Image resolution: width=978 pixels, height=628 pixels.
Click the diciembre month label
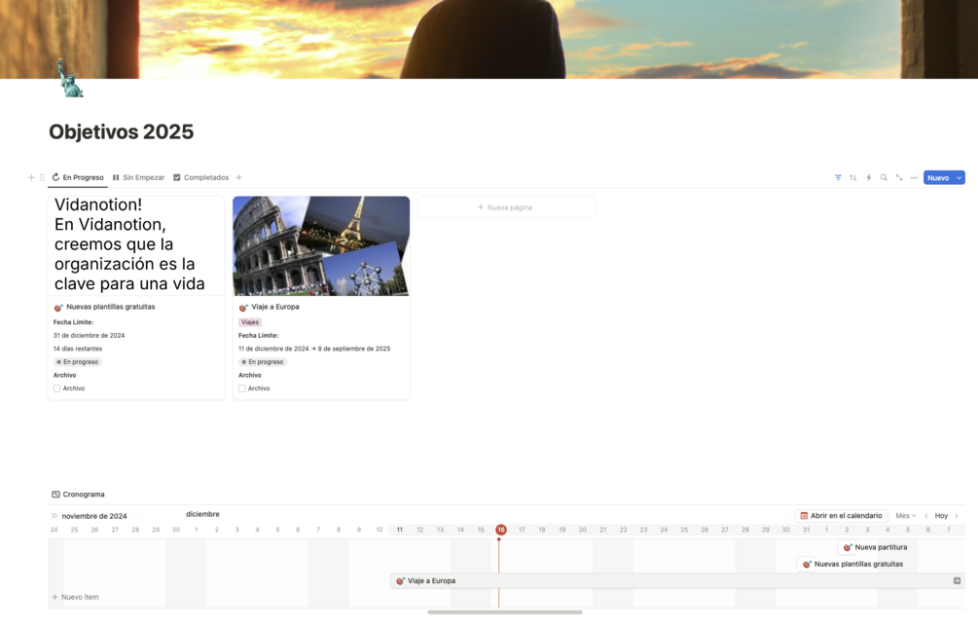coord(202,514)
